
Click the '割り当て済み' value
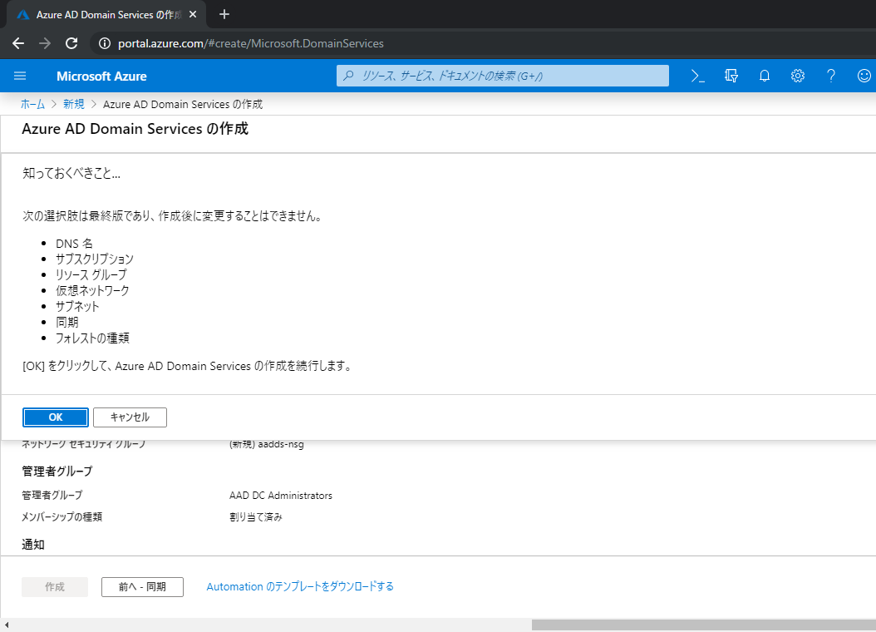pos(256,517)
